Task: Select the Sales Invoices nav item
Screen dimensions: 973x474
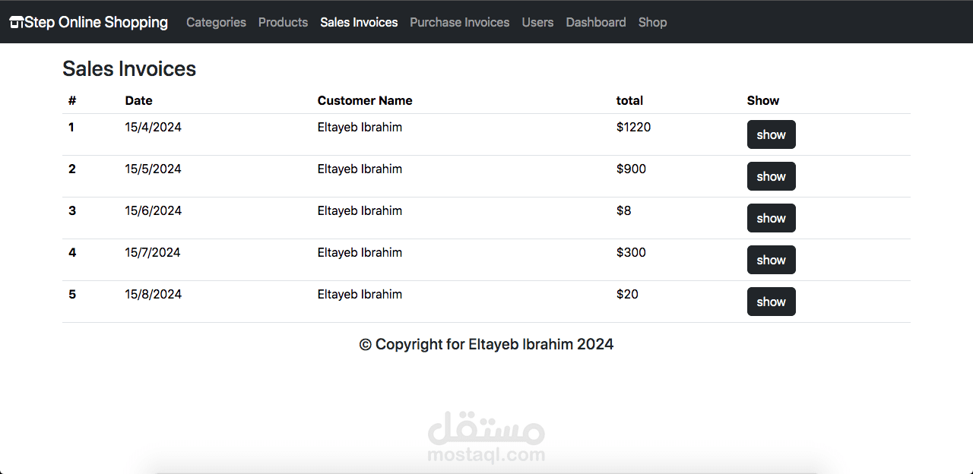Action: point(359,23)
